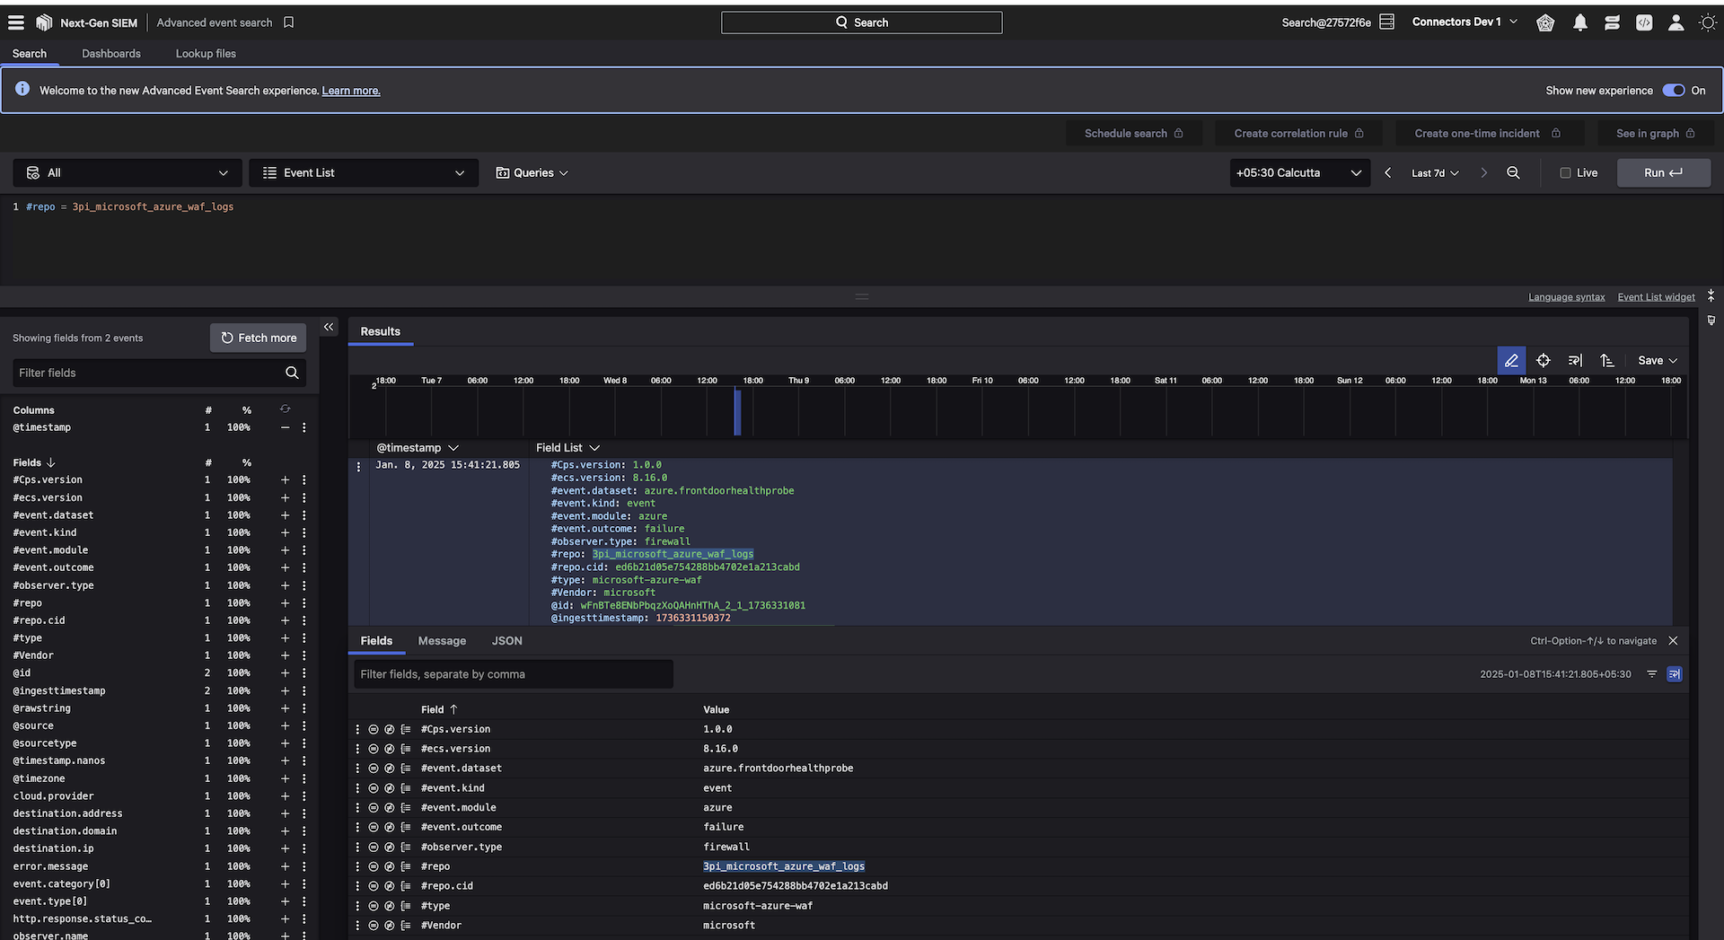Click the blue event bar in timeline
1724x940 pixels.
(x=737, y=412)
